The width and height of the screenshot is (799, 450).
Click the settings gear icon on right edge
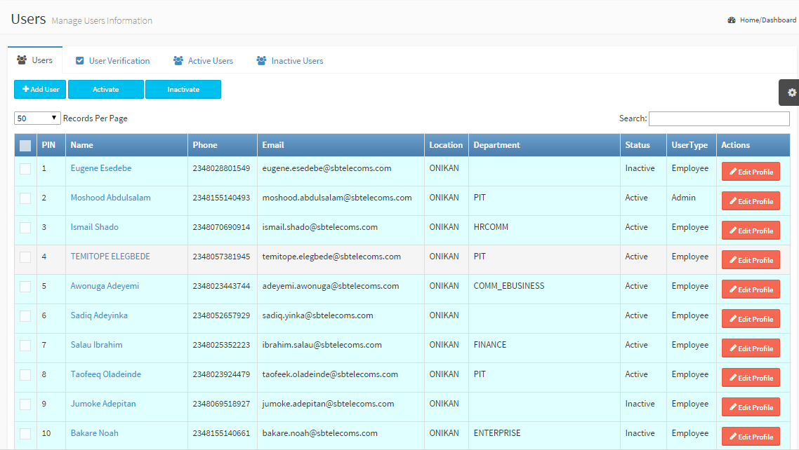pyautogui.click(x=792, y=93)
